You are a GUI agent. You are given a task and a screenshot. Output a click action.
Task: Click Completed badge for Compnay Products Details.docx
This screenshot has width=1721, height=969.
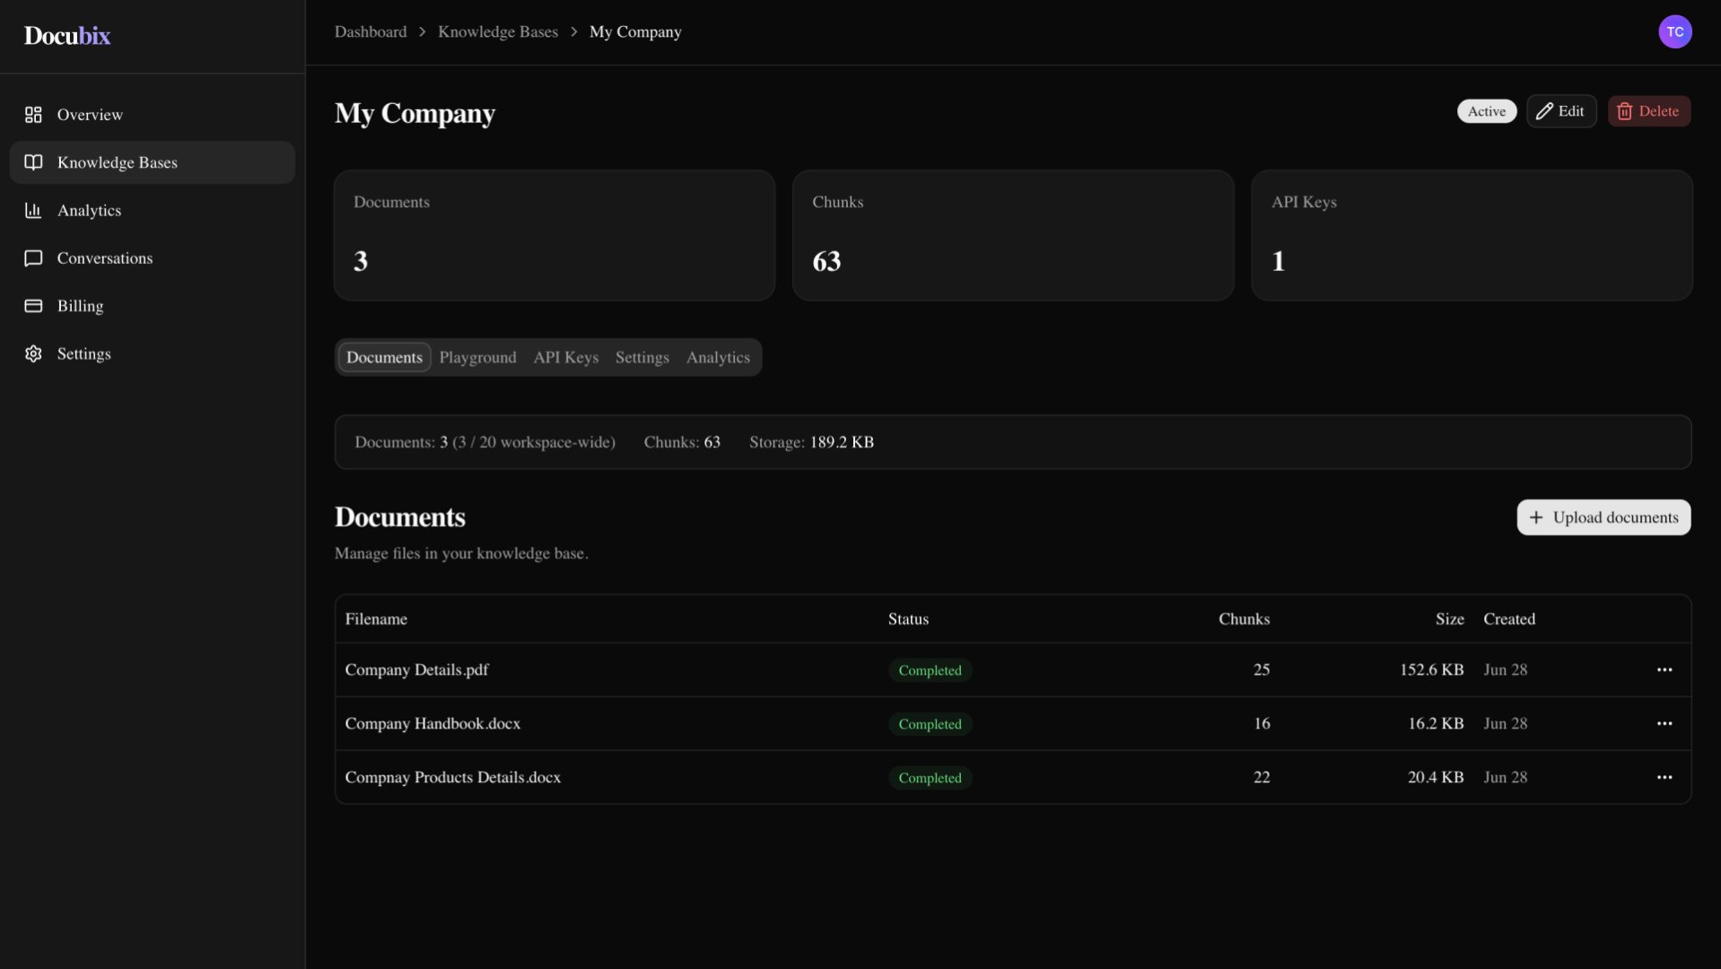click(930, 778)
